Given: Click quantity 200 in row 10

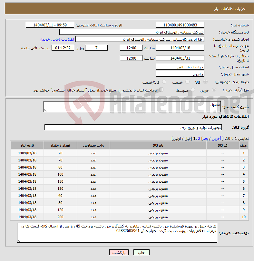Looking at the screenshot, I should click(x=60, y=217).
